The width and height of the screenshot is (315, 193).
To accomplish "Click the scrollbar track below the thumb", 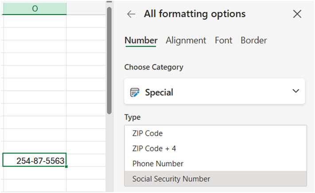I will click(x=109, y=153).
